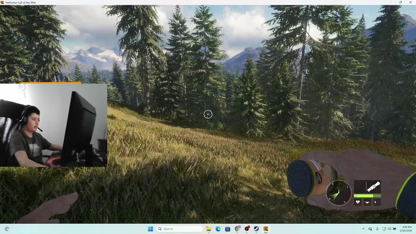Restore down theHunter game window
The height and width of the screenshot is (234, 416).
(x=400, y=2)
